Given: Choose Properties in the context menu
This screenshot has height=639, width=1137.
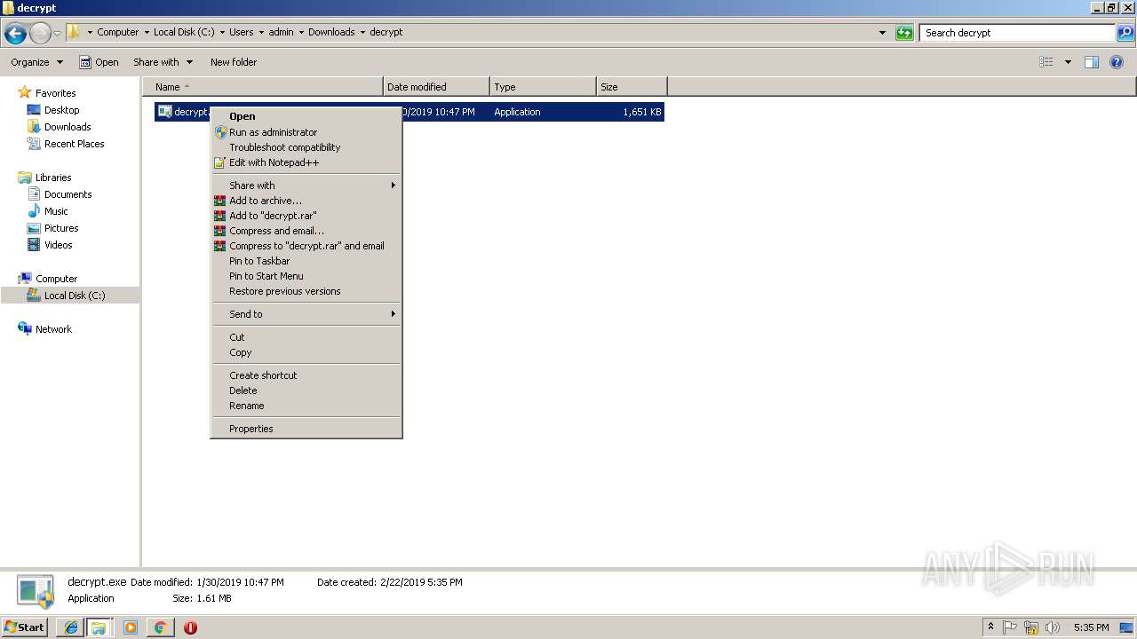Looking at the screenshot, I should coord(306,429).
